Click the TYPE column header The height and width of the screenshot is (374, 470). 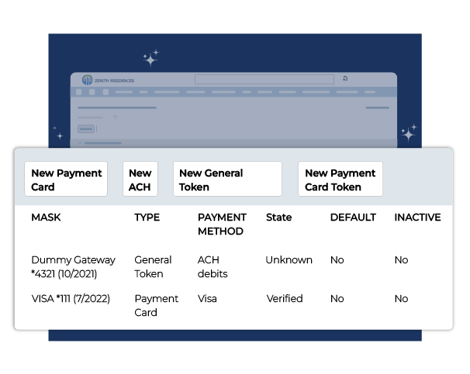pyautogui.click(x=147, y=218)
